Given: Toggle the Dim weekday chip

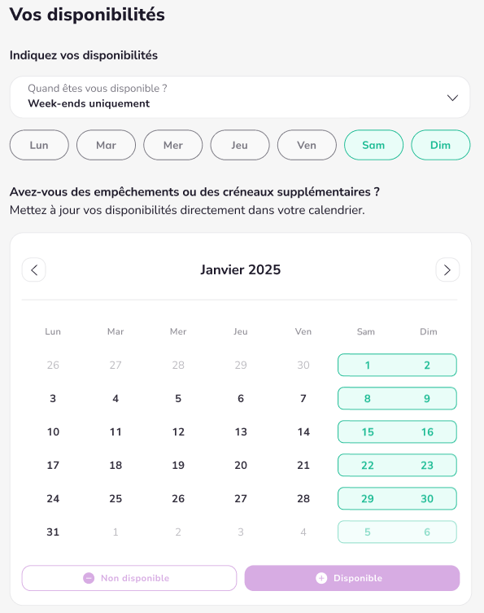Looking at the screenshot, I should pyautogui.click(x=441, y=145).
